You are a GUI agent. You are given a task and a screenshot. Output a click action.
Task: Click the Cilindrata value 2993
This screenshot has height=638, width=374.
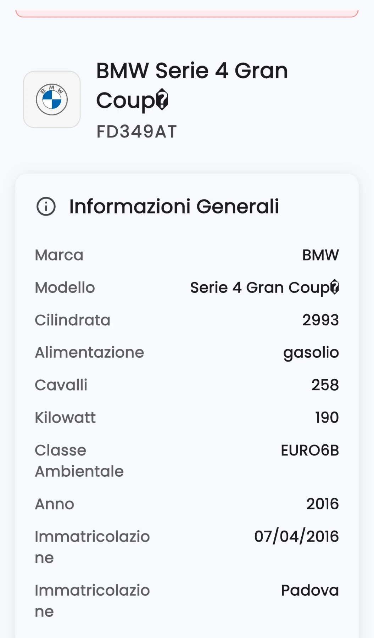click(320, 320)
